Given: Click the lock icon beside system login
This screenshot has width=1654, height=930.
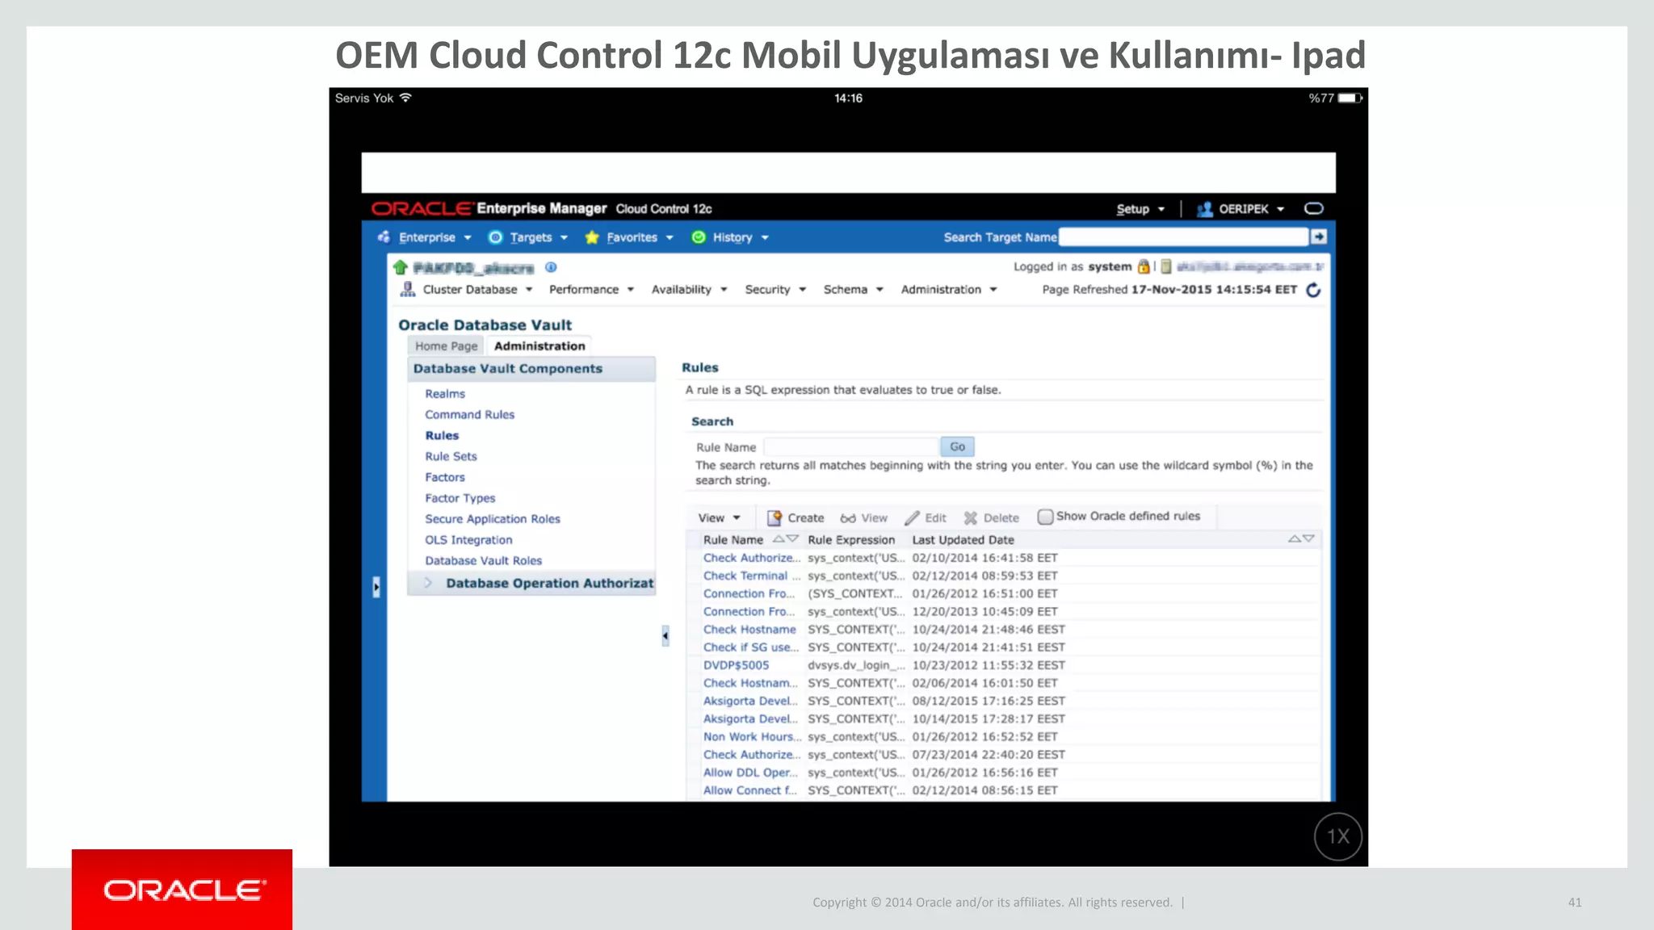Looking at the screenshot, I should pos(1144,266).
